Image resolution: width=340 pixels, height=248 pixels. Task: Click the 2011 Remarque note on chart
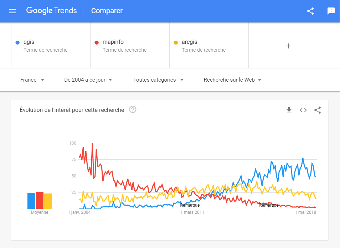[x=190, y=205]
